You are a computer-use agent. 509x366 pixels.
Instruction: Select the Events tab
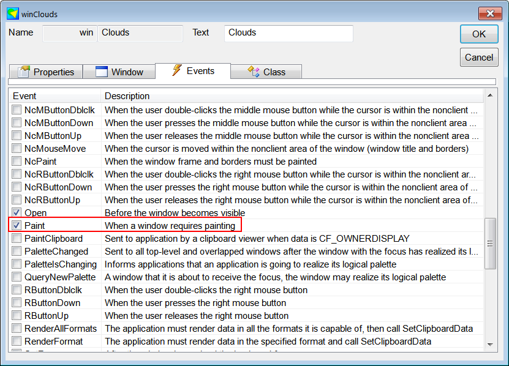tap(193, 71)
